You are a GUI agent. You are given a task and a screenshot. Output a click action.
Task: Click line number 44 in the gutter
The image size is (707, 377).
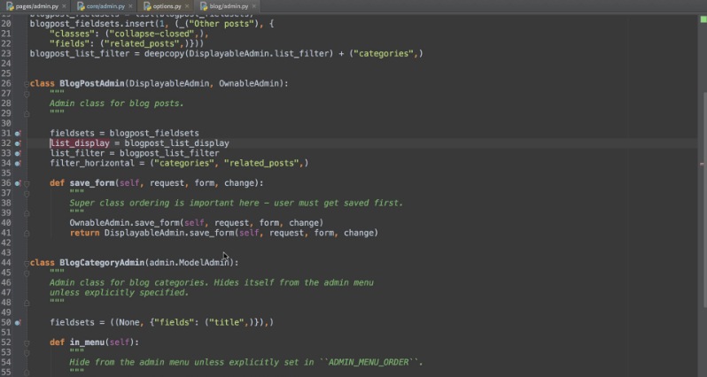6,263
